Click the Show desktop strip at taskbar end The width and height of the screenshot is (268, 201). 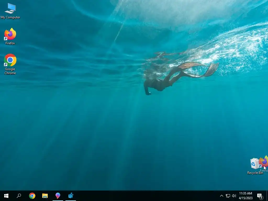pos(267,196)
